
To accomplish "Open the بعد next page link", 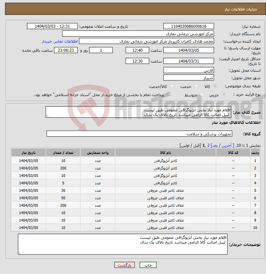I will [215, 145].
